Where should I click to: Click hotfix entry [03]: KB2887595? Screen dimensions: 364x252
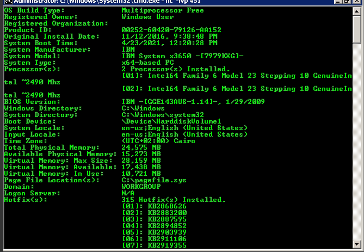coord(154,219)
